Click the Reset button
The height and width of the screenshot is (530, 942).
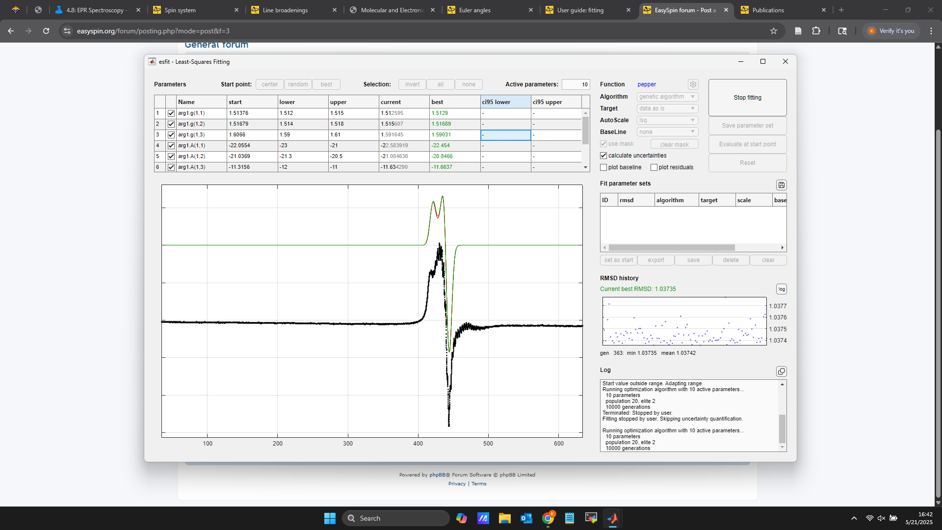(747, 163)
